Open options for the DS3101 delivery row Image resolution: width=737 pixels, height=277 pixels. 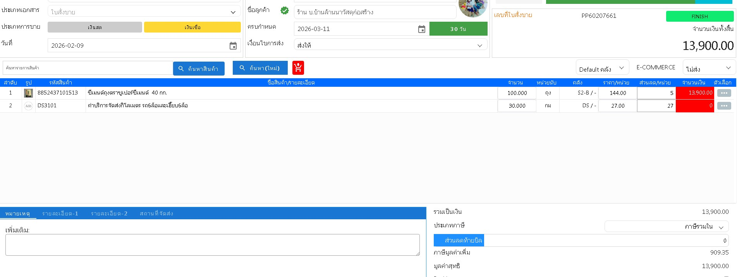coord(724,106)
